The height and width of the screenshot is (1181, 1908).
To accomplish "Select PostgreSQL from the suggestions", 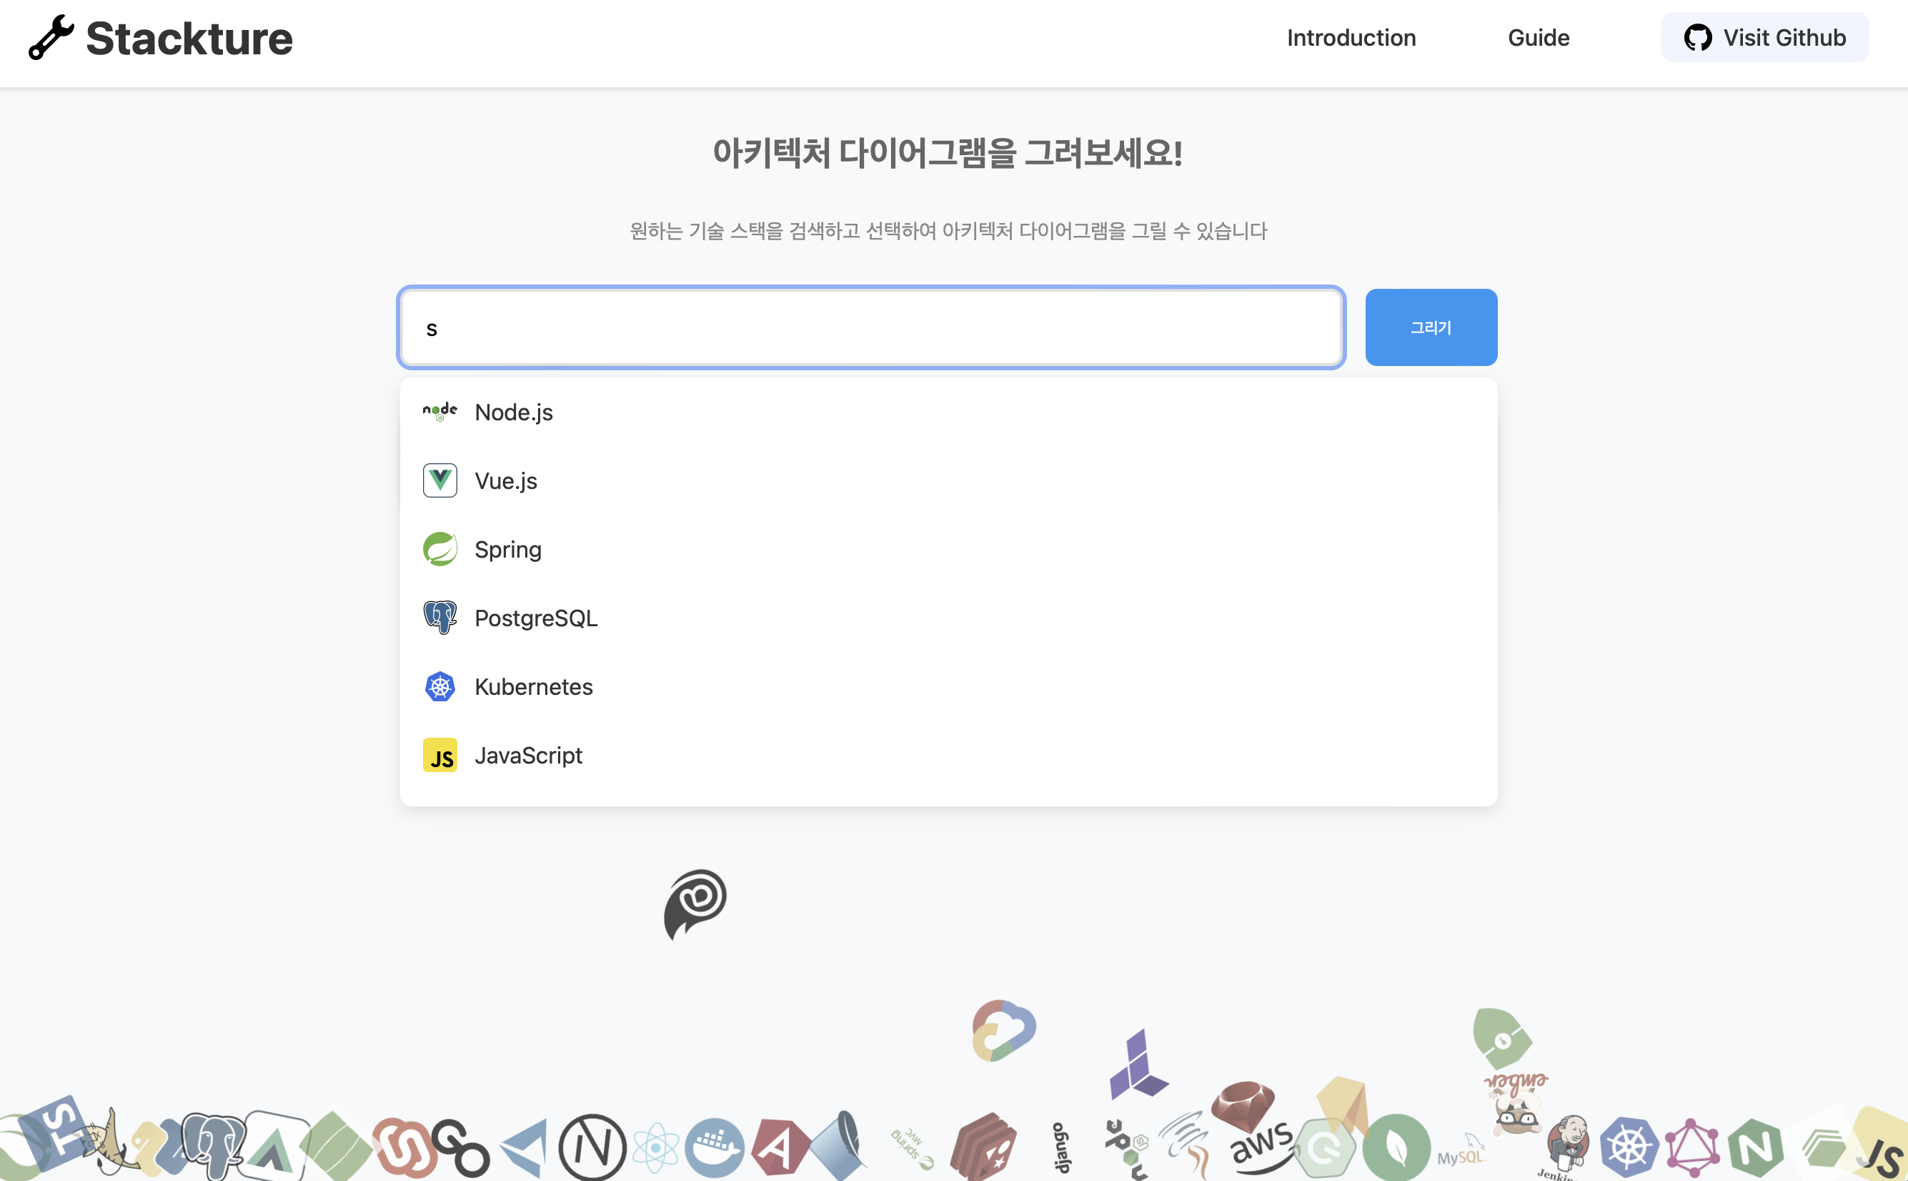I will click(535, 617).
